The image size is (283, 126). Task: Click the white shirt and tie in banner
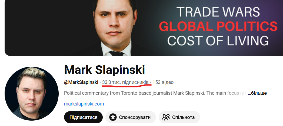coord(116,50)
